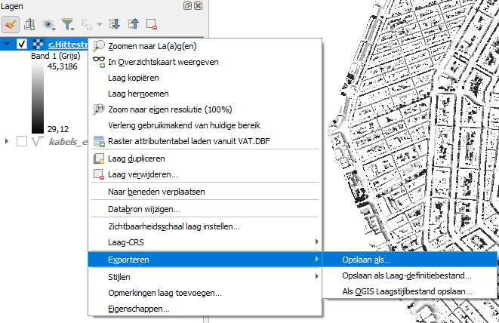Click the submenu arrow on the Exporteren row
The width and height of the screenshot is (499, 323).
point(316,259)
